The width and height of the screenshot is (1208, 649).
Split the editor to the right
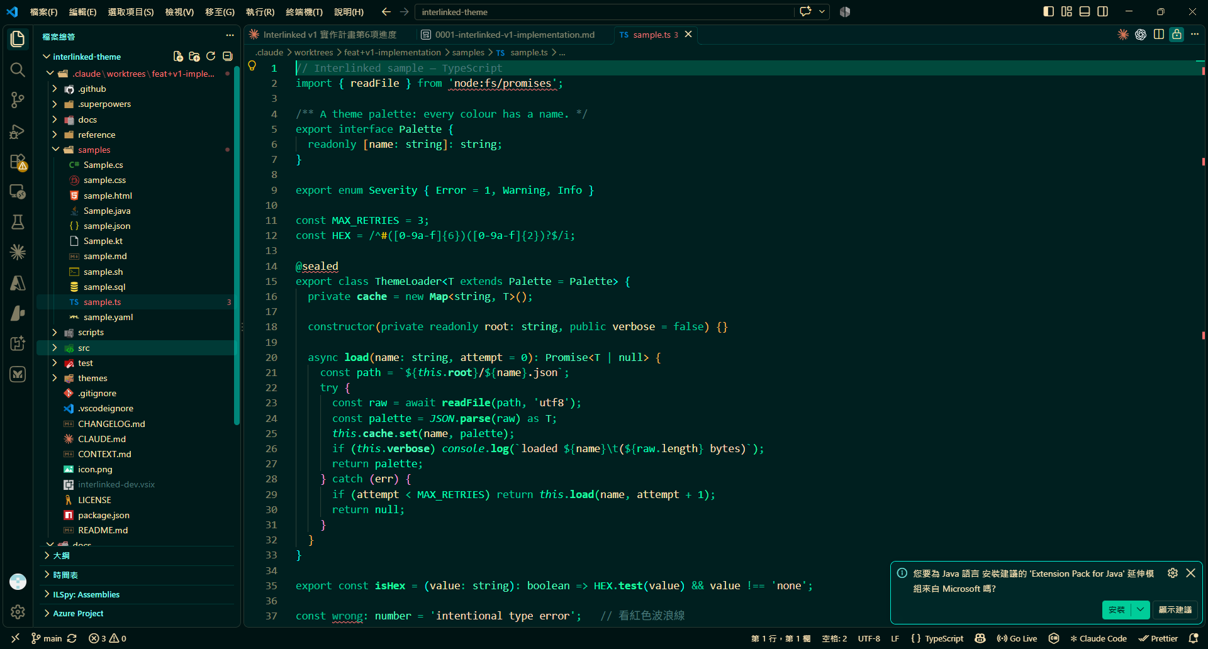point(1159,35)
